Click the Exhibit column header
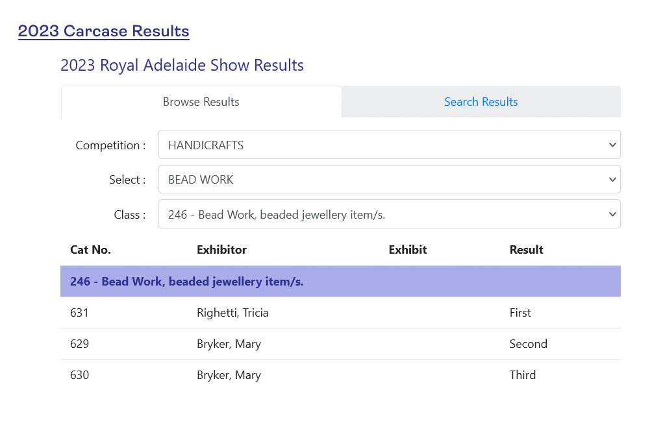Screen dimensions: 663x440 [x=408, y=250]
